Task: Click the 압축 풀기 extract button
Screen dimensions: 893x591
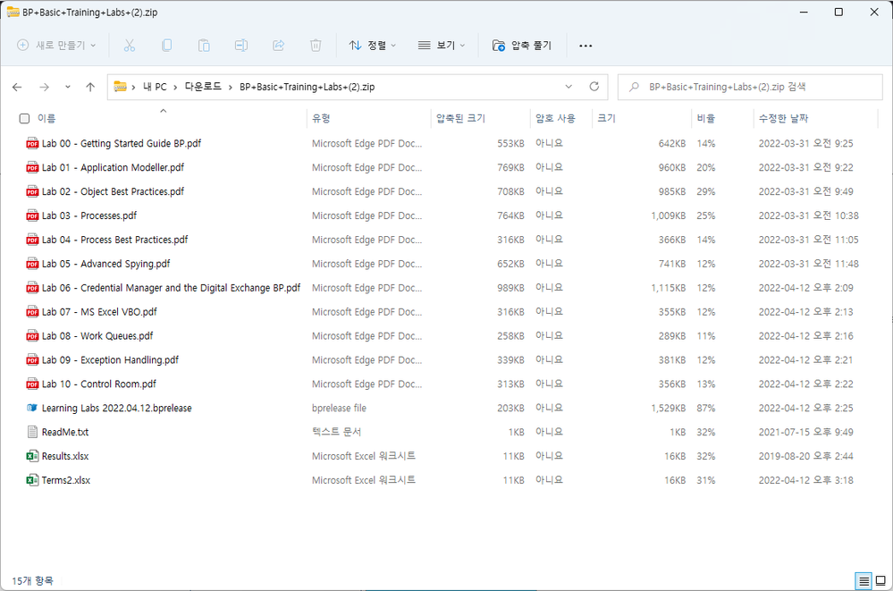Action: (x=522, y=46)
